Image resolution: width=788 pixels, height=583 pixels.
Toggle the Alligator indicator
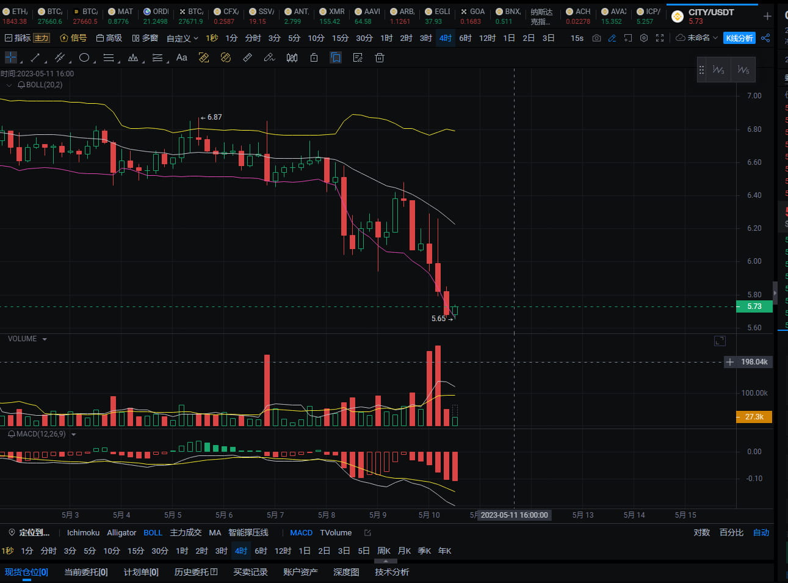pyautogui.click(x=121, y=533)
